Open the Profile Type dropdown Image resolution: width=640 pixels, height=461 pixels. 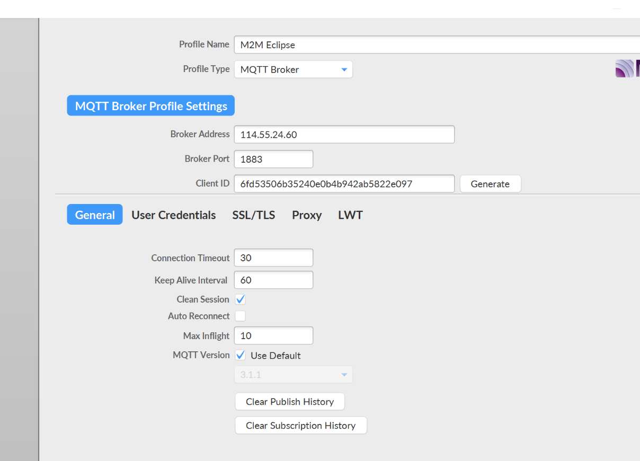293,69
